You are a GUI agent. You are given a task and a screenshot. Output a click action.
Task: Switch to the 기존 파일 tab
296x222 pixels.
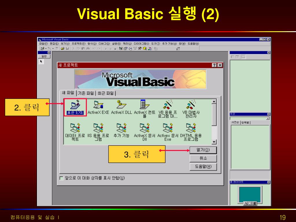click(86, 93)
